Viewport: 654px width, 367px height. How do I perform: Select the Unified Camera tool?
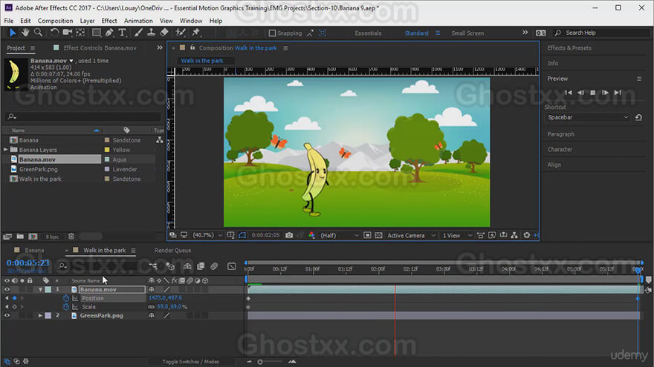coord(67,33)
